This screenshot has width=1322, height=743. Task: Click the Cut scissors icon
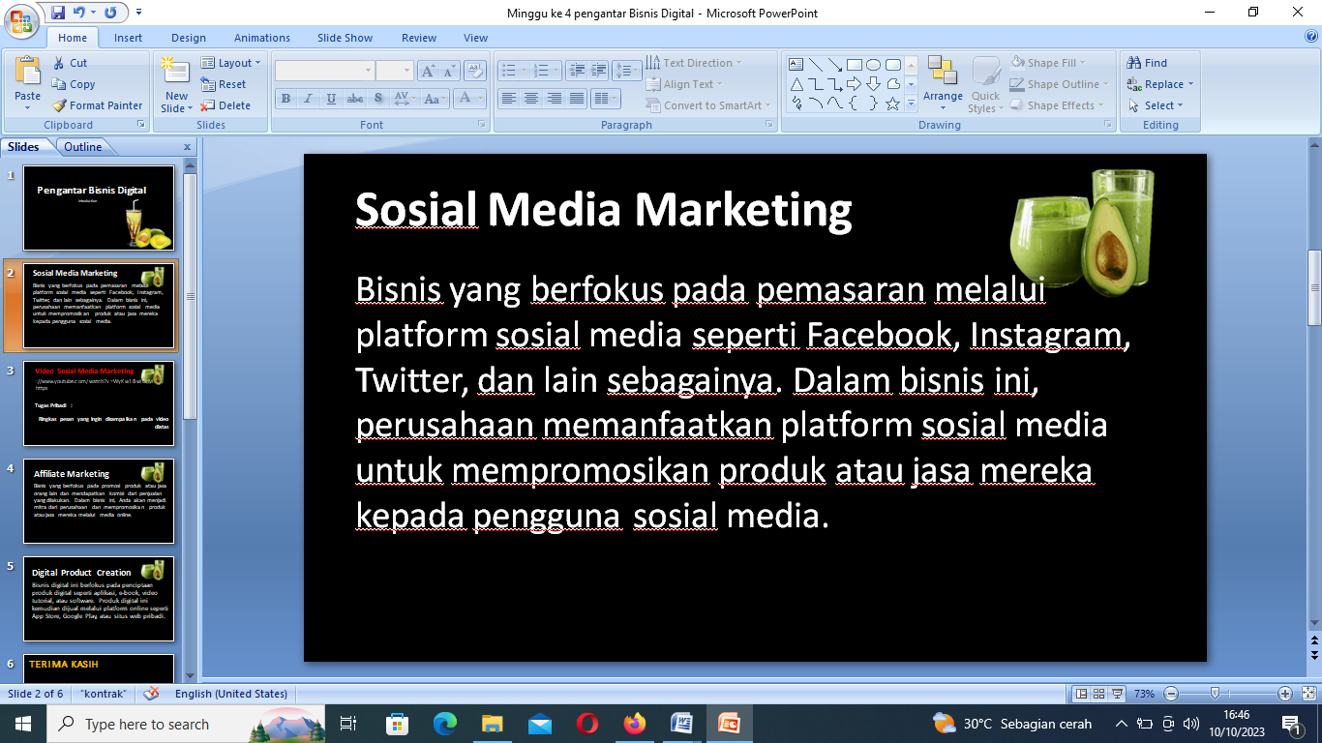[59, 63]
